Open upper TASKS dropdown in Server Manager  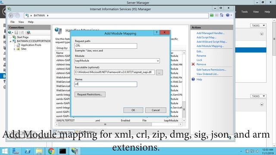point(258,25)
